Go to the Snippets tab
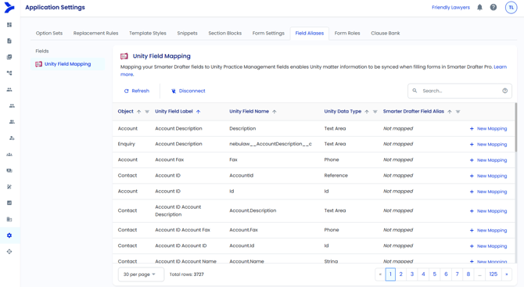The width and height of the screenshot is (524, 287). (x=187, y=33)
